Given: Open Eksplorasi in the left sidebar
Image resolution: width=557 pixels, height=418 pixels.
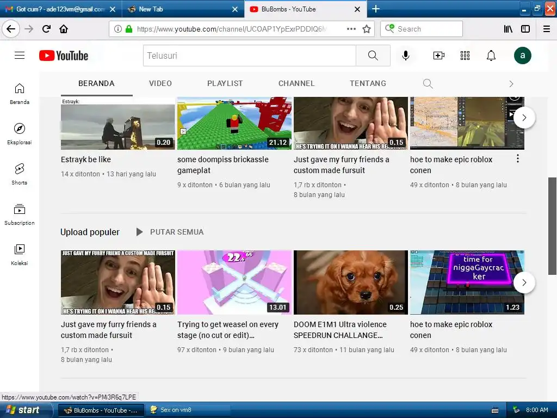Looking at the screenshot, I should pos(20,134).
